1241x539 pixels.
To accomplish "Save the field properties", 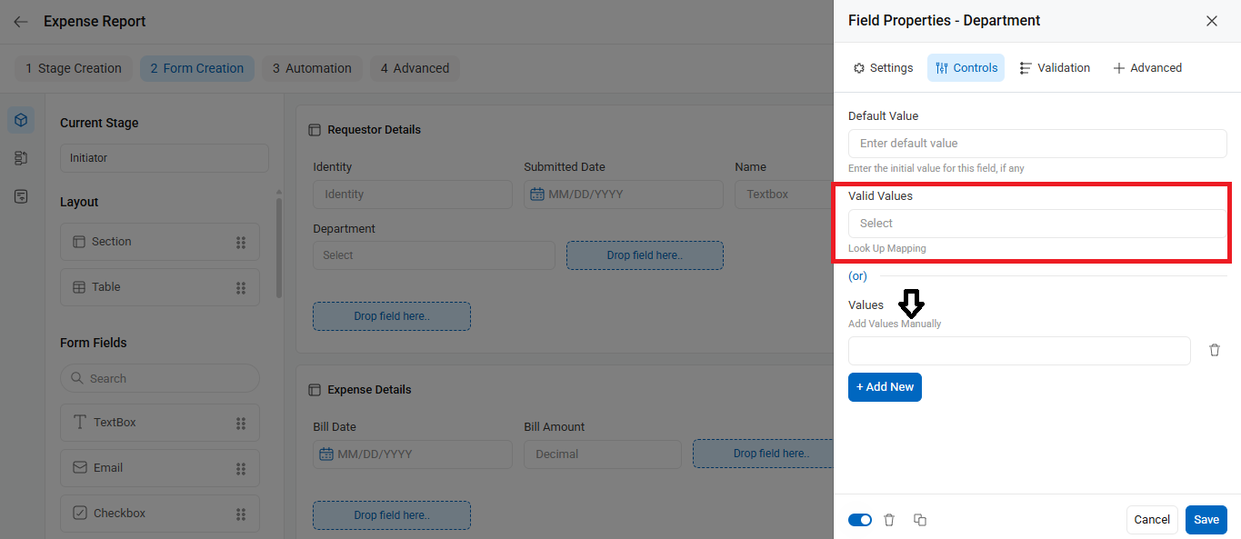I will [x=1206, y=520].
